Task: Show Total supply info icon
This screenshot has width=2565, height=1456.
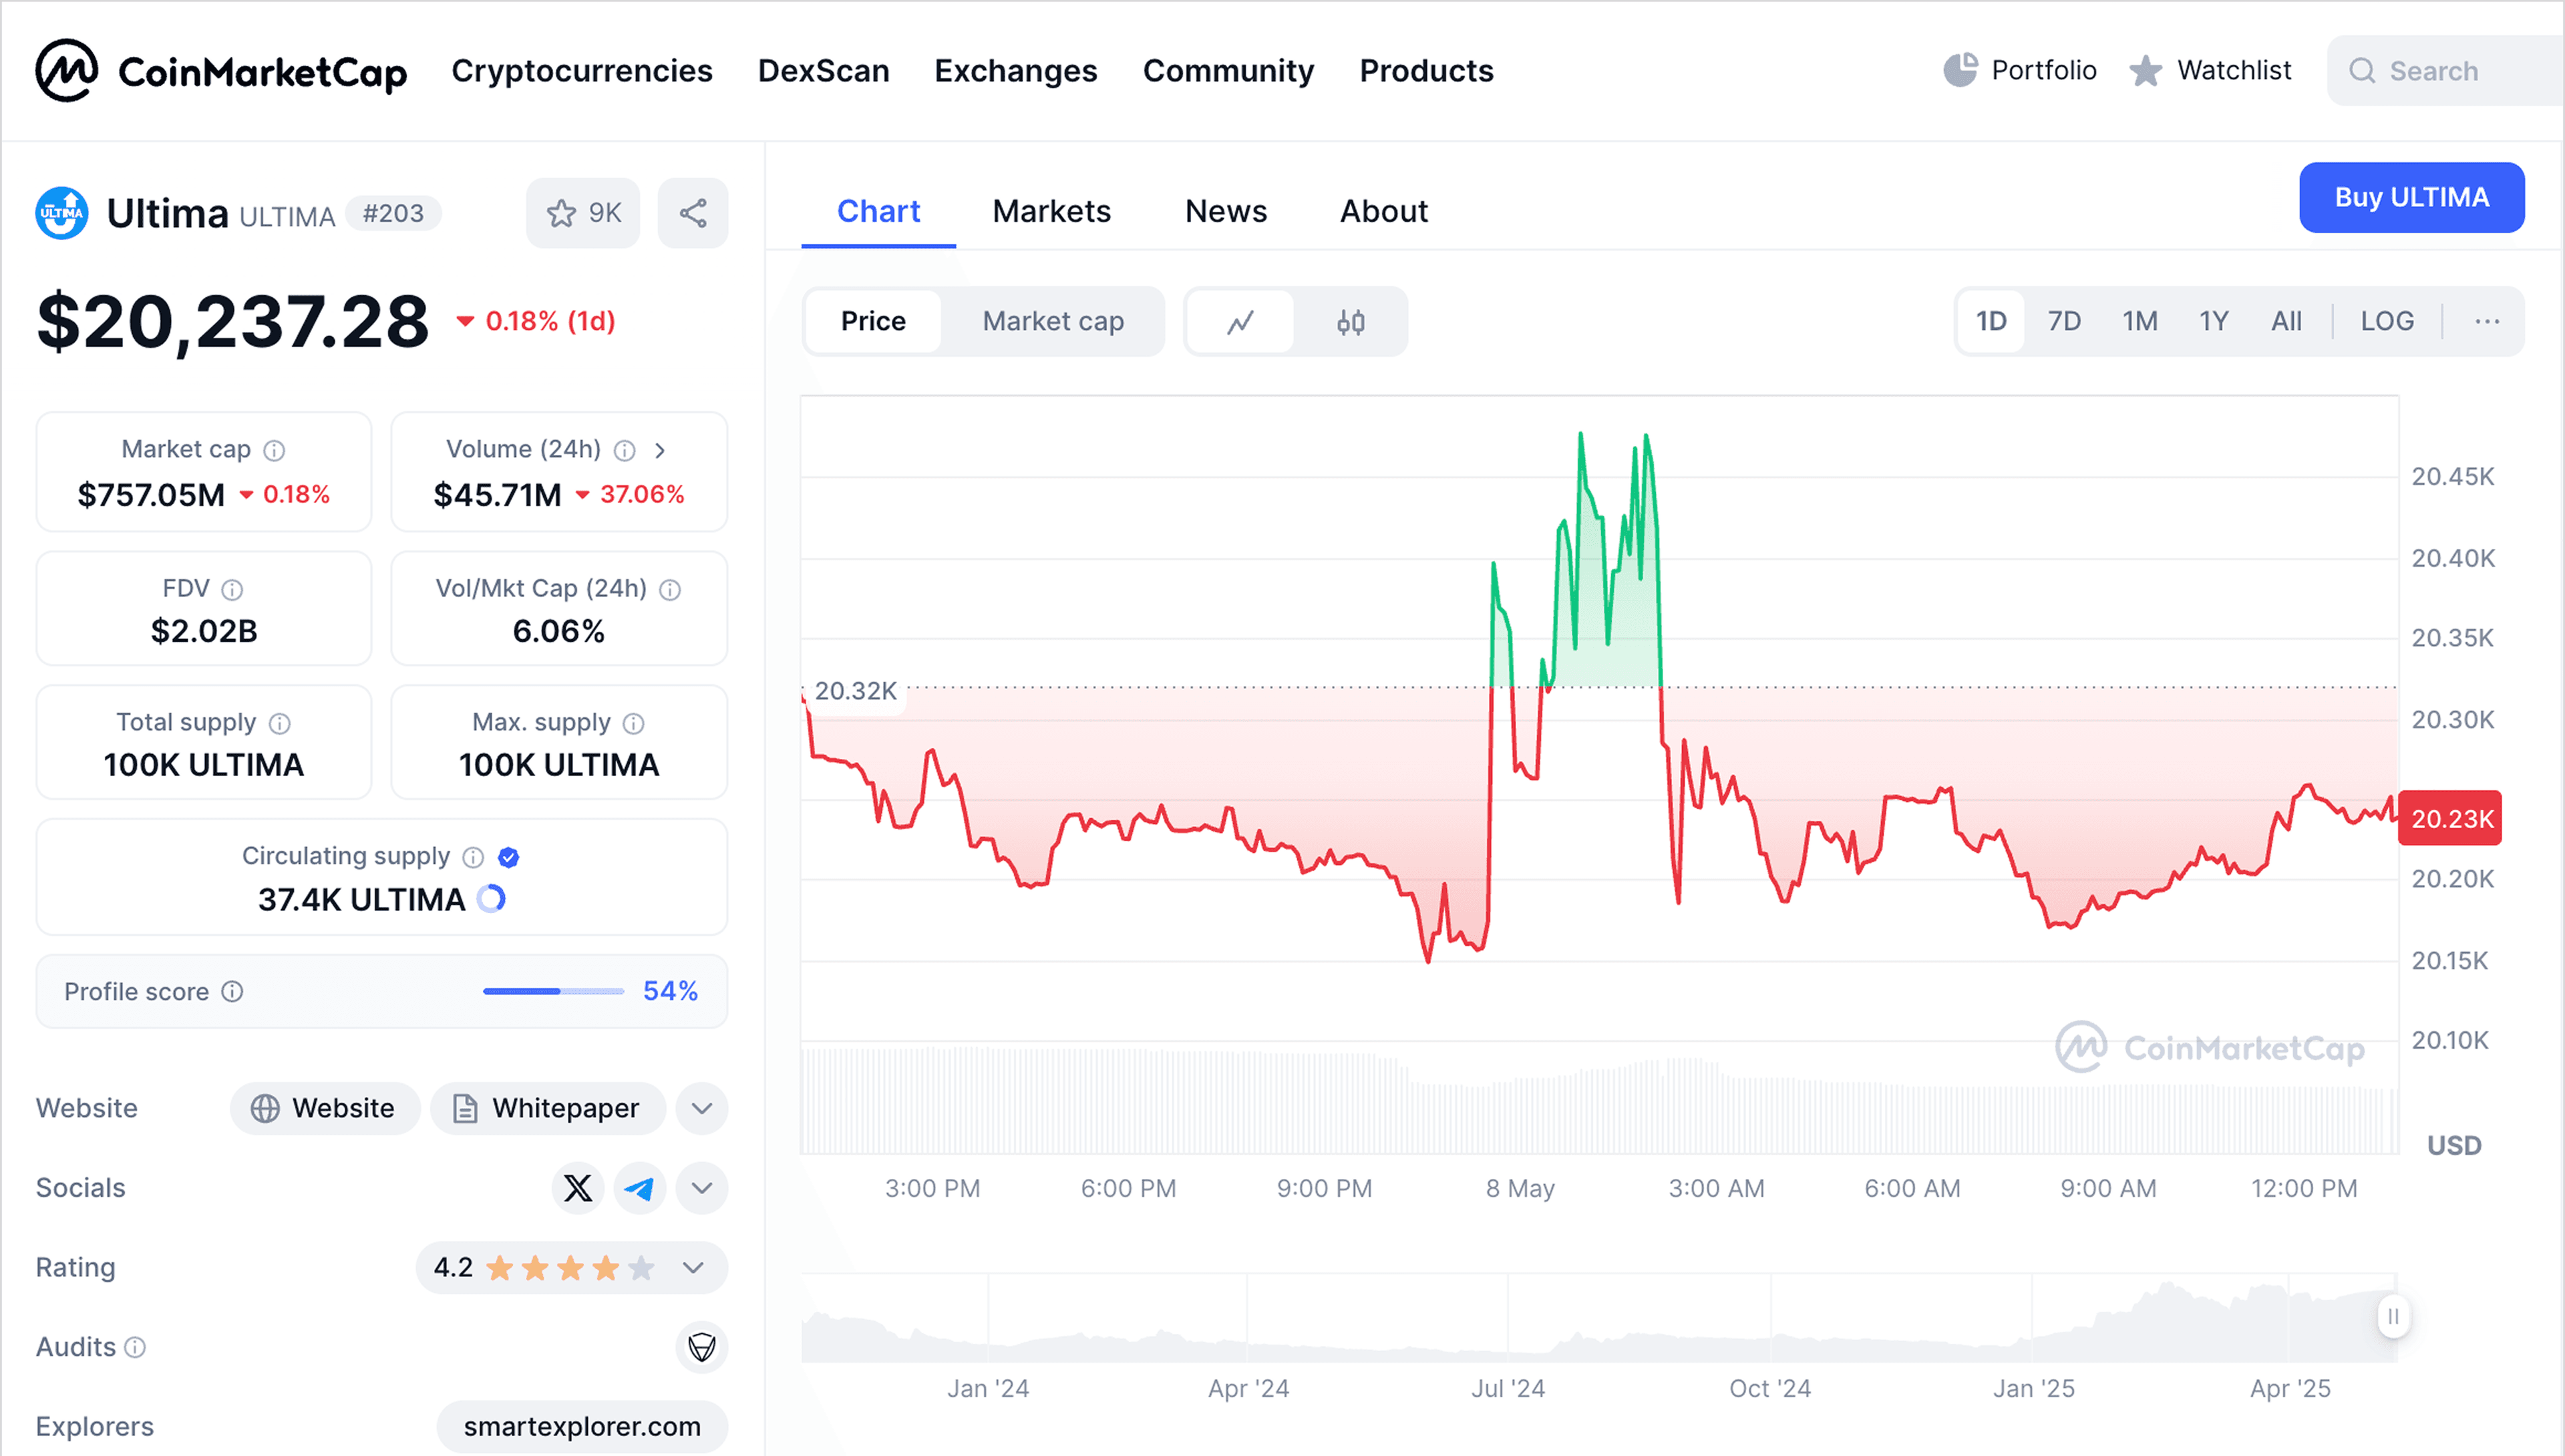Action: (x=280, y=723)
